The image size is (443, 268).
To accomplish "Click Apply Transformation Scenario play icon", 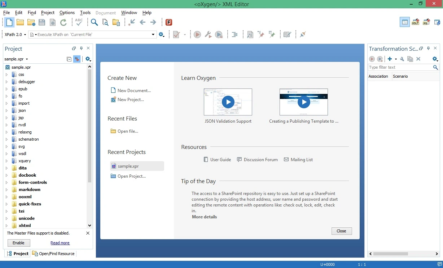I will pos(197,35).
